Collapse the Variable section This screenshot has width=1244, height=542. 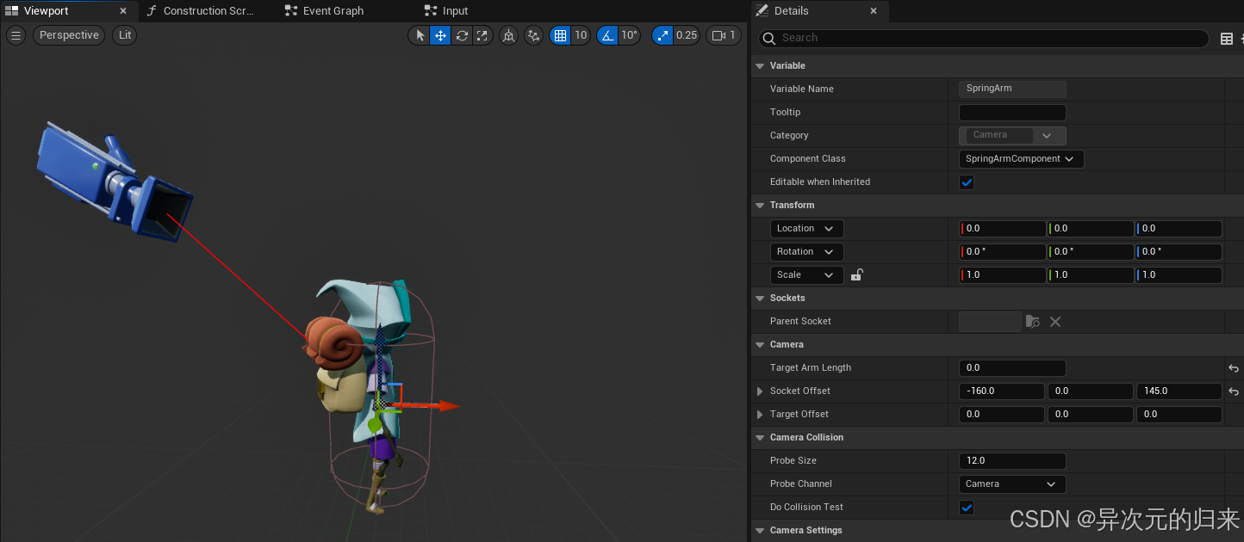pyautogui.click(x=760, y=65)
